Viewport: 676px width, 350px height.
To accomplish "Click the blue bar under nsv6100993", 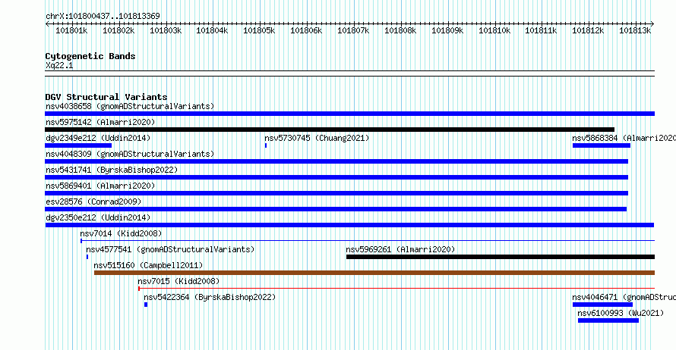I will click(x=608, y=320).
